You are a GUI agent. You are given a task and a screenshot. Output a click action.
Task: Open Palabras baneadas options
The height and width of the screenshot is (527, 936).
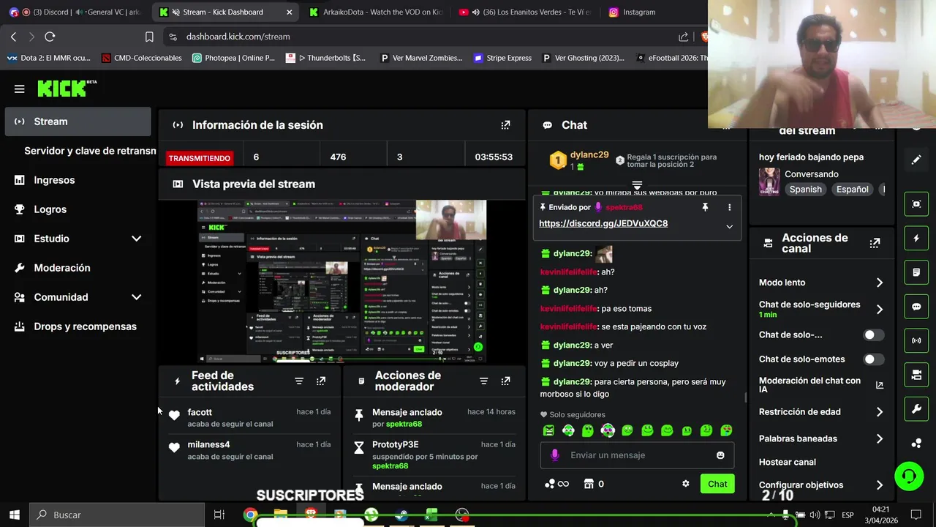tap(821, 439)
